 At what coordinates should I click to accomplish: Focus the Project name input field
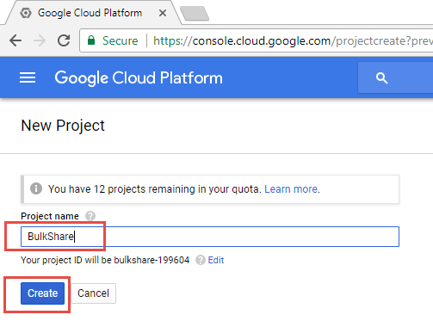pos(210,237)
